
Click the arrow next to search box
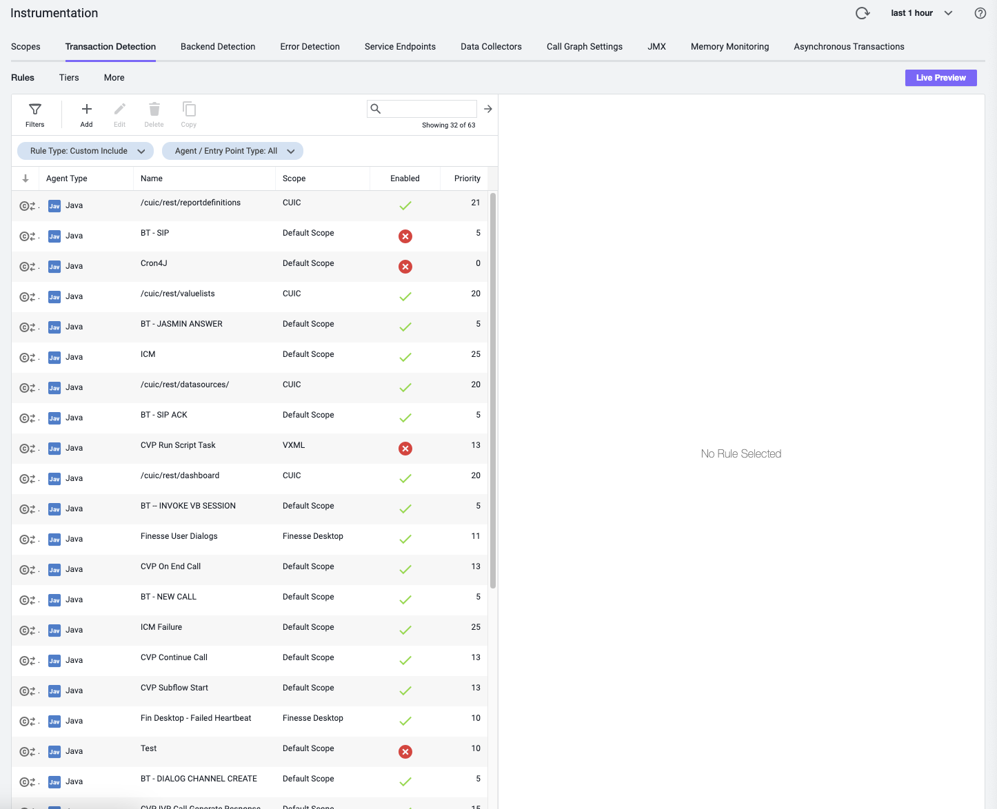(x=488, y=109)
